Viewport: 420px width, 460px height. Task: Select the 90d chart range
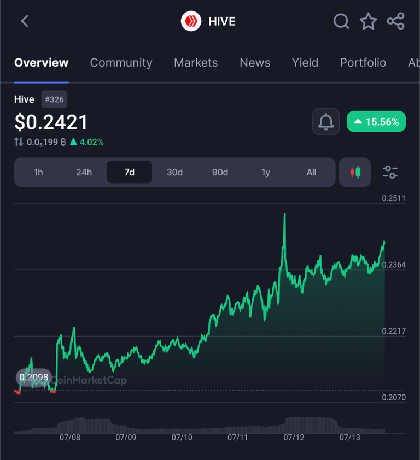(220, 172)
